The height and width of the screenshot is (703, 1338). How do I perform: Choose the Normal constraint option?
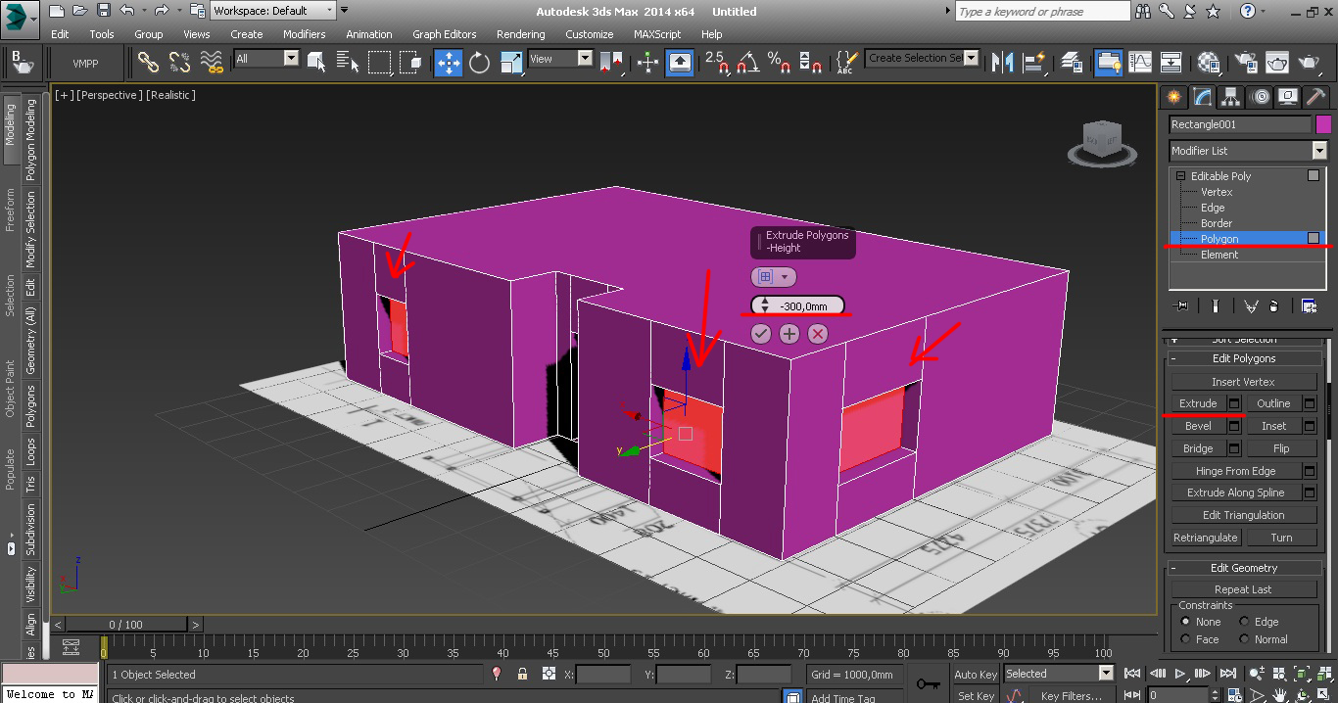click(x=1244, y=639)
